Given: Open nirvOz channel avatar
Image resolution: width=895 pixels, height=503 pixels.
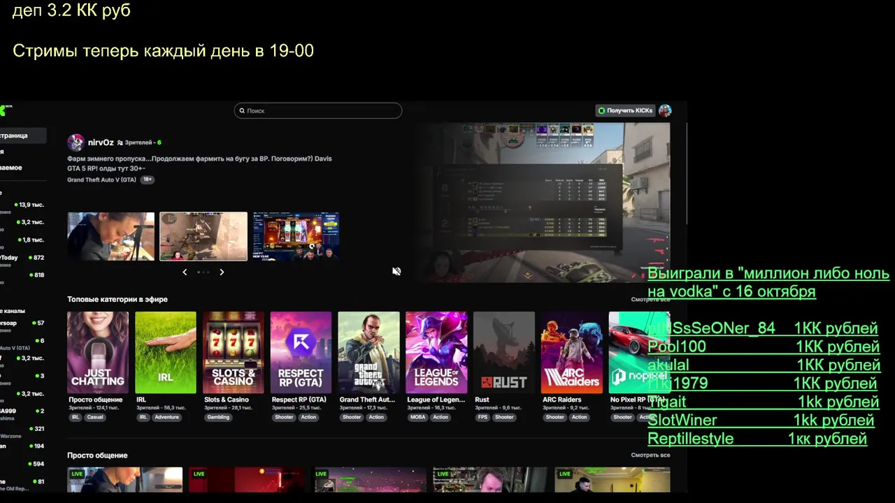Looking at the screenshot, I should coord(76,143).
